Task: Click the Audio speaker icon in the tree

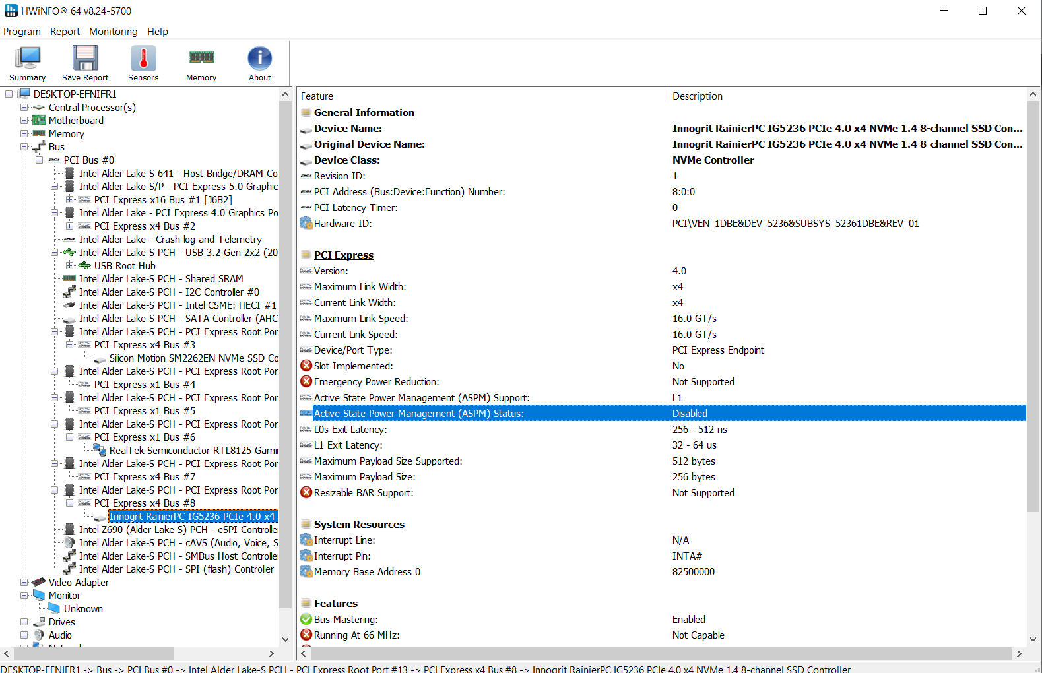Action: (39, 635)
